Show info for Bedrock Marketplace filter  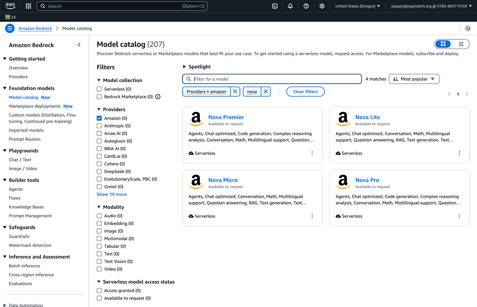[158, 97]
